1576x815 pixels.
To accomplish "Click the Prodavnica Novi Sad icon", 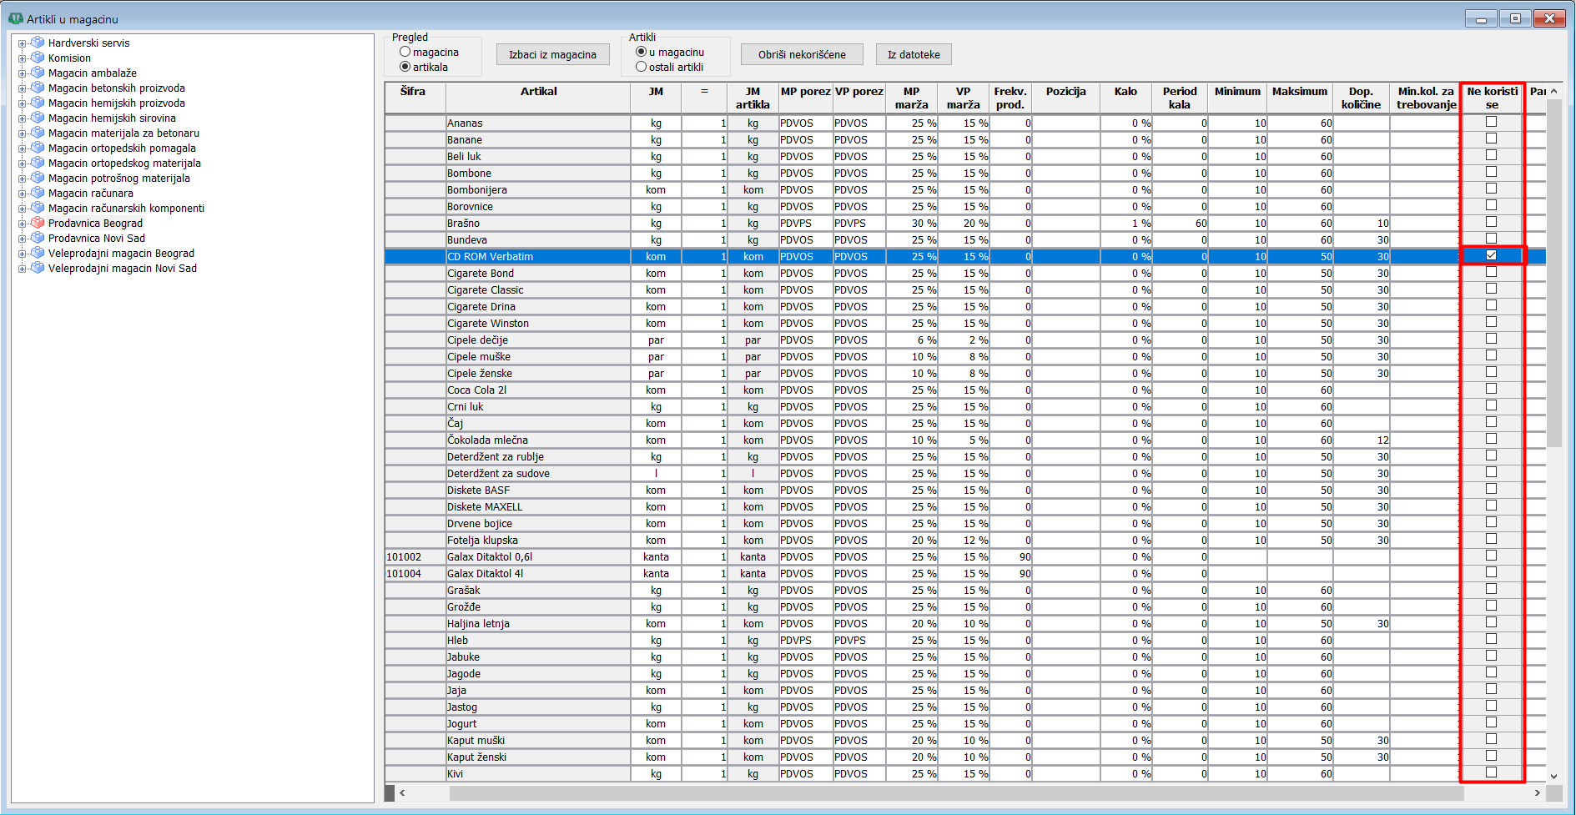I will pos(38,238).
